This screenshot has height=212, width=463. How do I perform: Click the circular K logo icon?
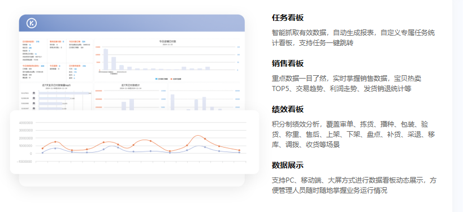click(x=31, y=23)
